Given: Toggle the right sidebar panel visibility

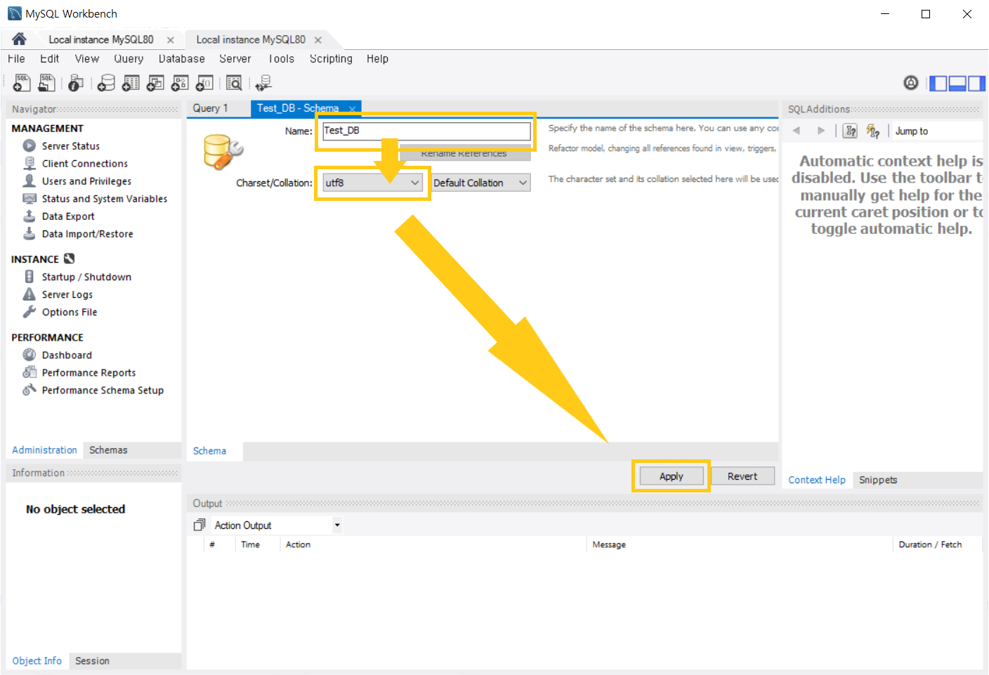Looking at the screenshot, I should [976, 84].
